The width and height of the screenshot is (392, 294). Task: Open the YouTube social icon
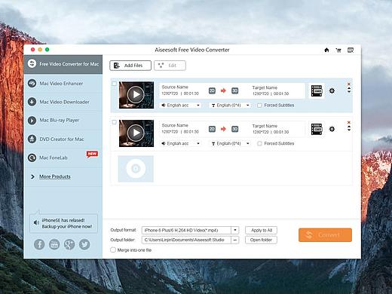click(x=54, y=244)
